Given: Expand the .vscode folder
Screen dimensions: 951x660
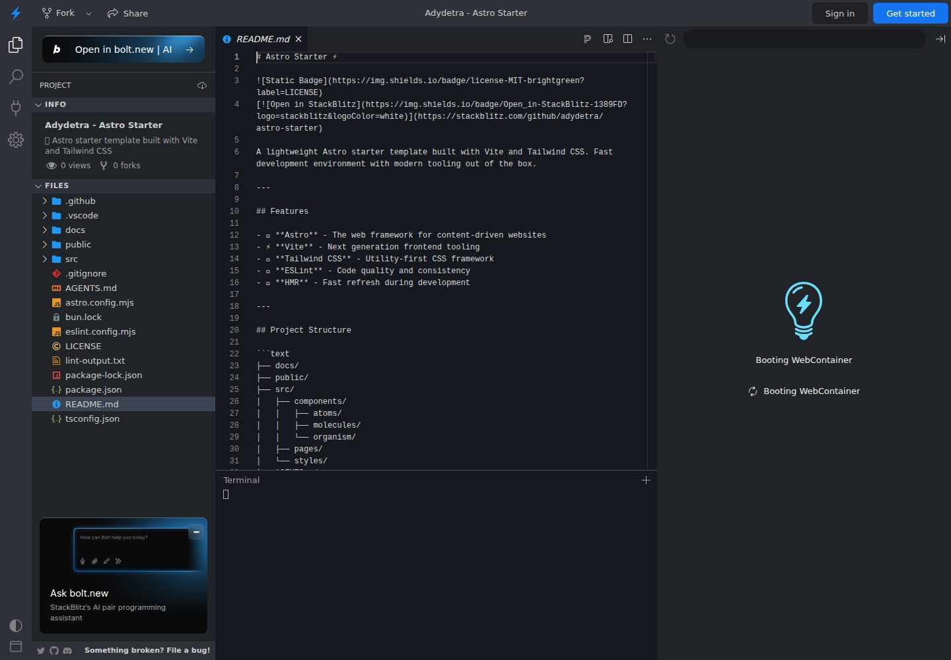Looking at the screenshot, I should coord(123,215).
